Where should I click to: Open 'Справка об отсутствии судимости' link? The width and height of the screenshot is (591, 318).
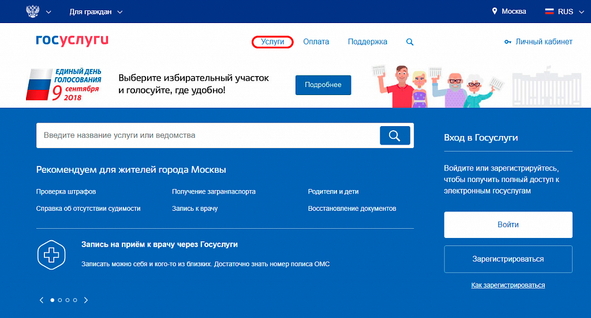tap(88, 209)
